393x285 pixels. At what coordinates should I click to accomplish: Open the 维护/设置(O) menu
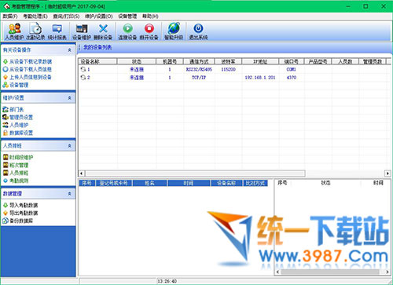(98, 16)
